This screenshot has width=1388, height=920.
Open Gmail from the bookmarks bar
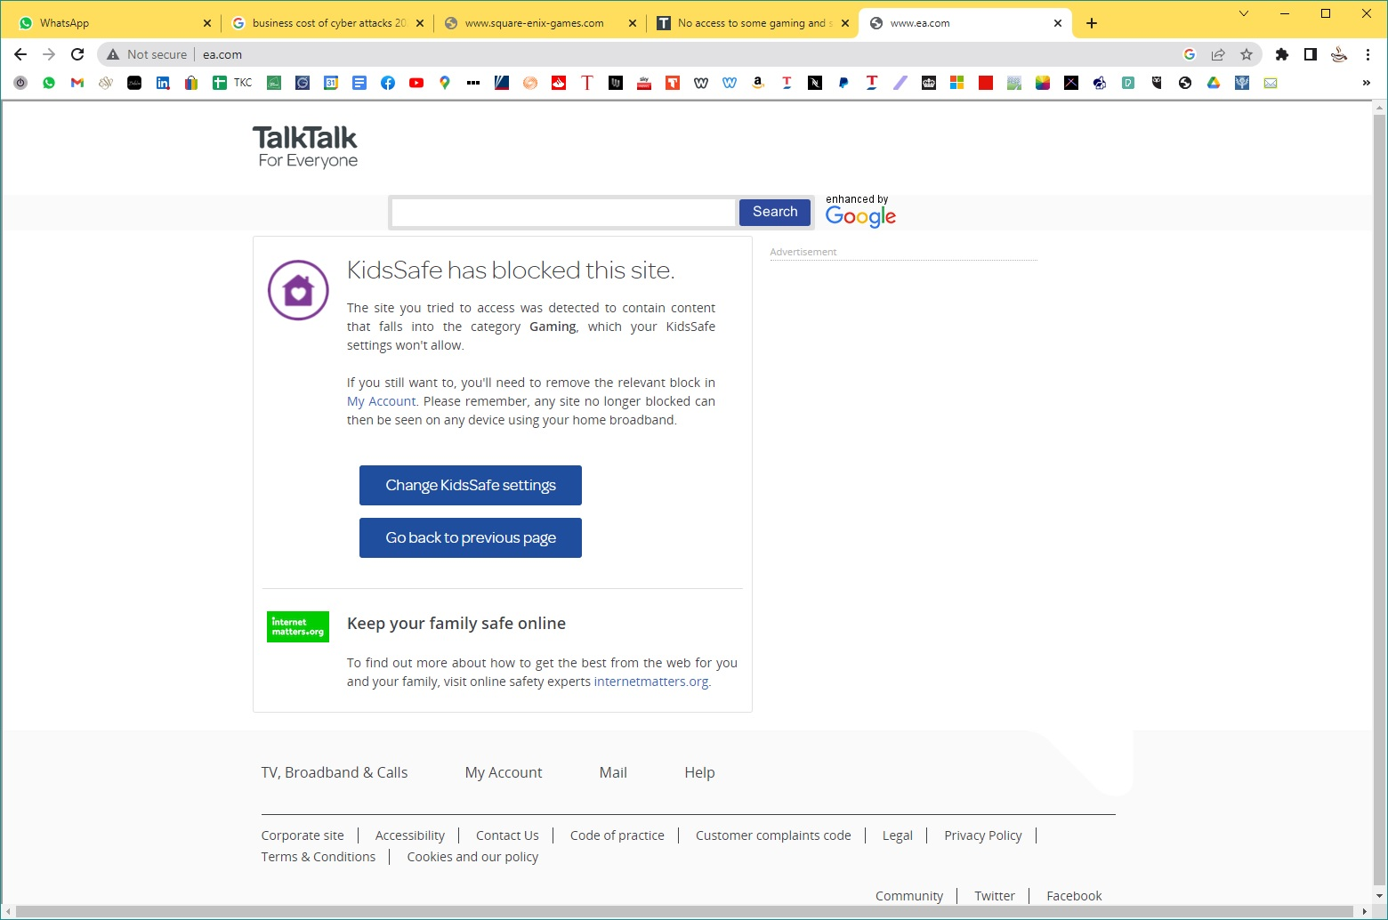[77, 83]
